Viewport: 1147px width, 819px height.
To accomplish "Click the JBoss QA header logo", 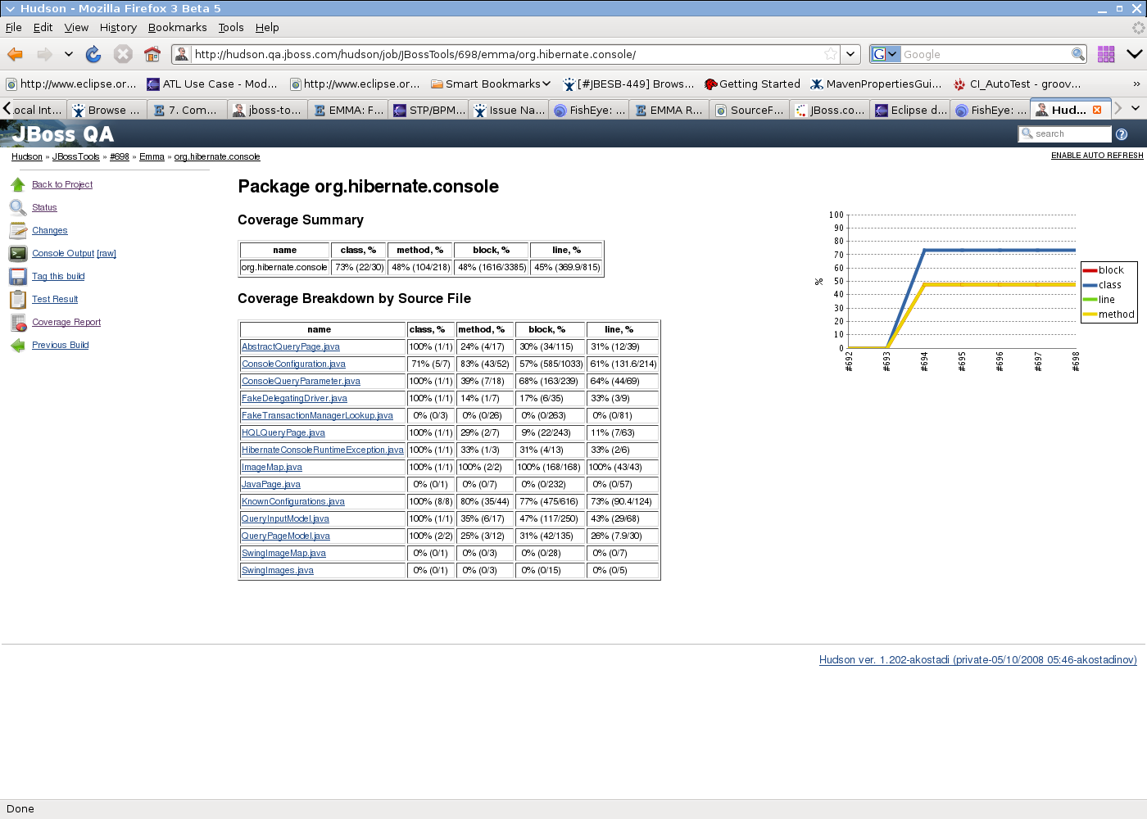I will [x=62, y=133].
